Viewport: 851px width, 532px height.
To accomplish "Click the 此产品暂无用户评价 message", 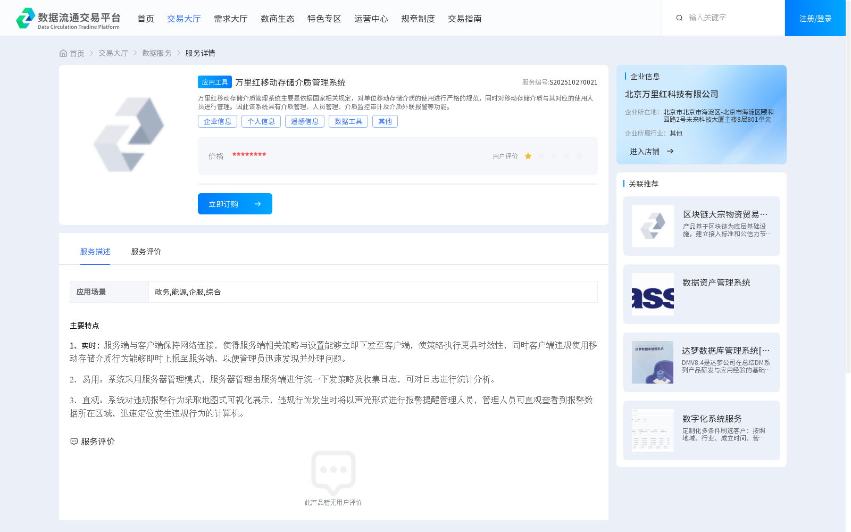I will point(333,503).
